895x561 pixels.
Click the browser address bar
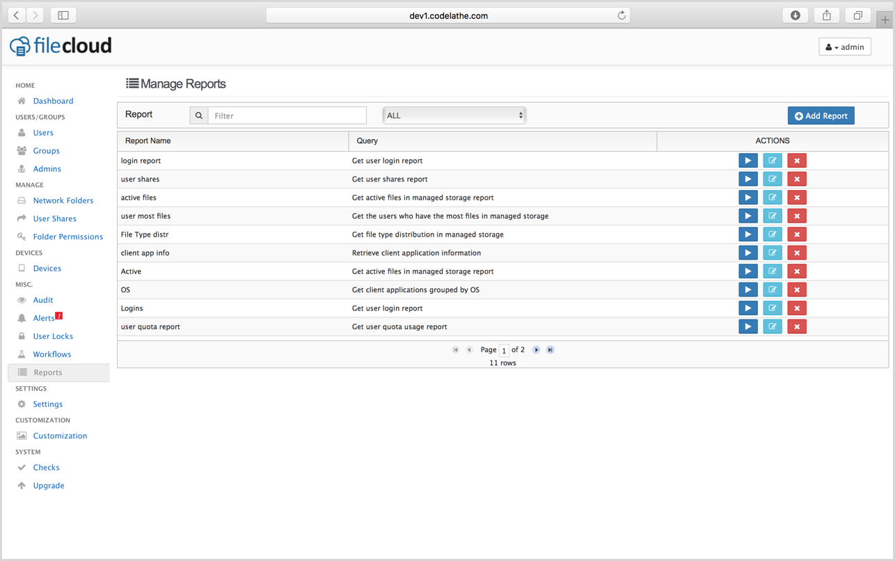point(448,15)
